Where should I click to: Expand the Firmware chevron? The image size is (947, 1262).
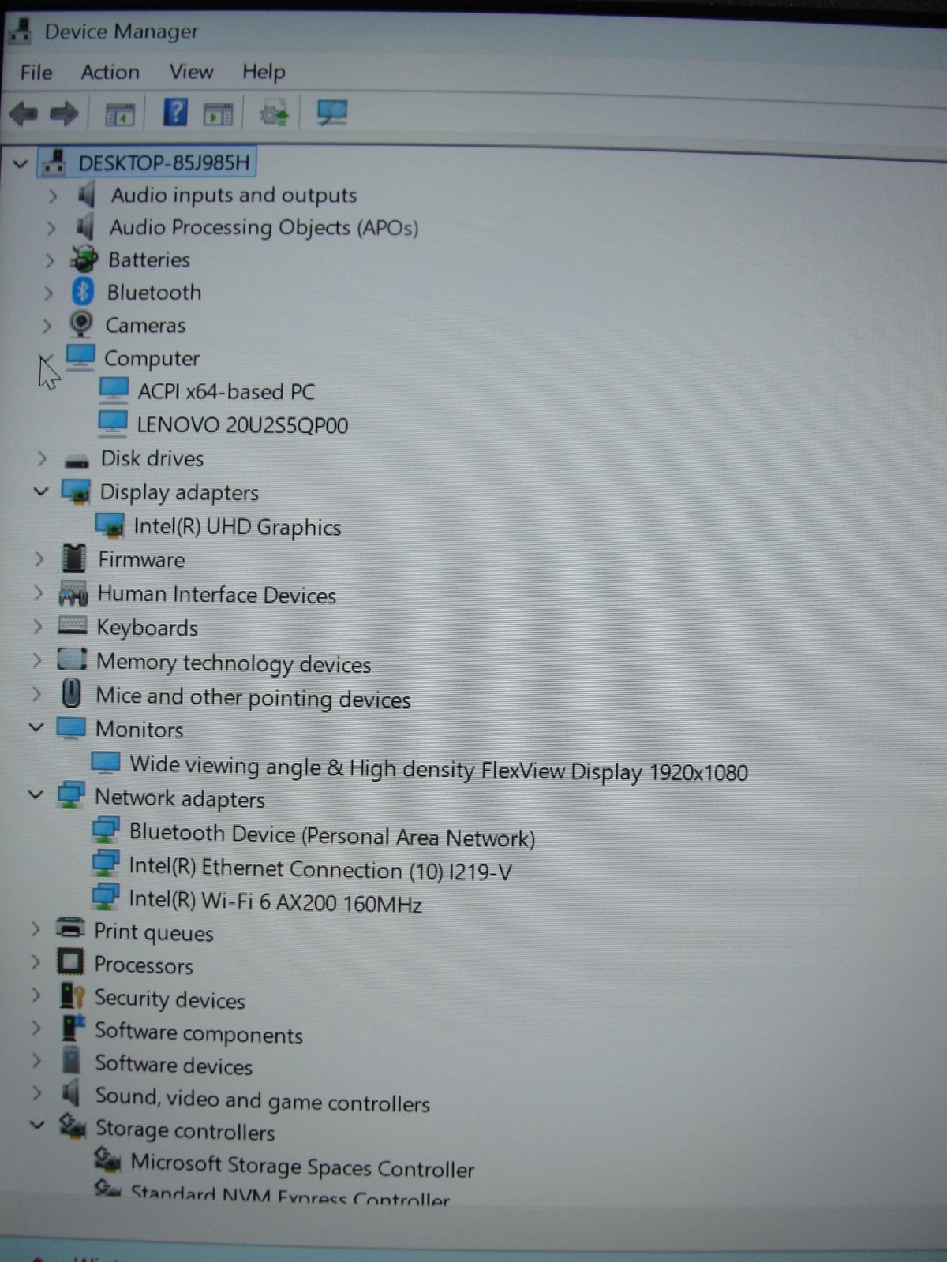coord(39,558)
